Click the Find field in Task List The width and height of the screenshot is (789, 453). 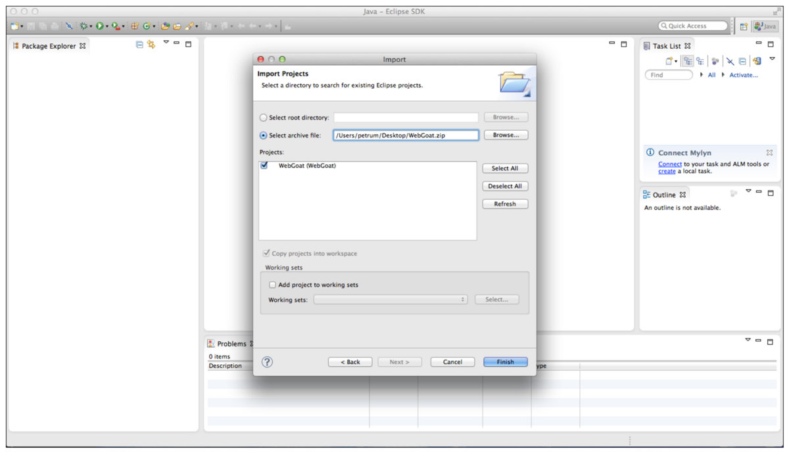(x=669, y=75)
